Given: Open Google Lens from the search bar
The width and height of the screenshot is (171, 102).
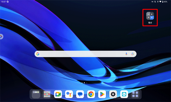Looking at the screenshot, I should pos(133,54).
